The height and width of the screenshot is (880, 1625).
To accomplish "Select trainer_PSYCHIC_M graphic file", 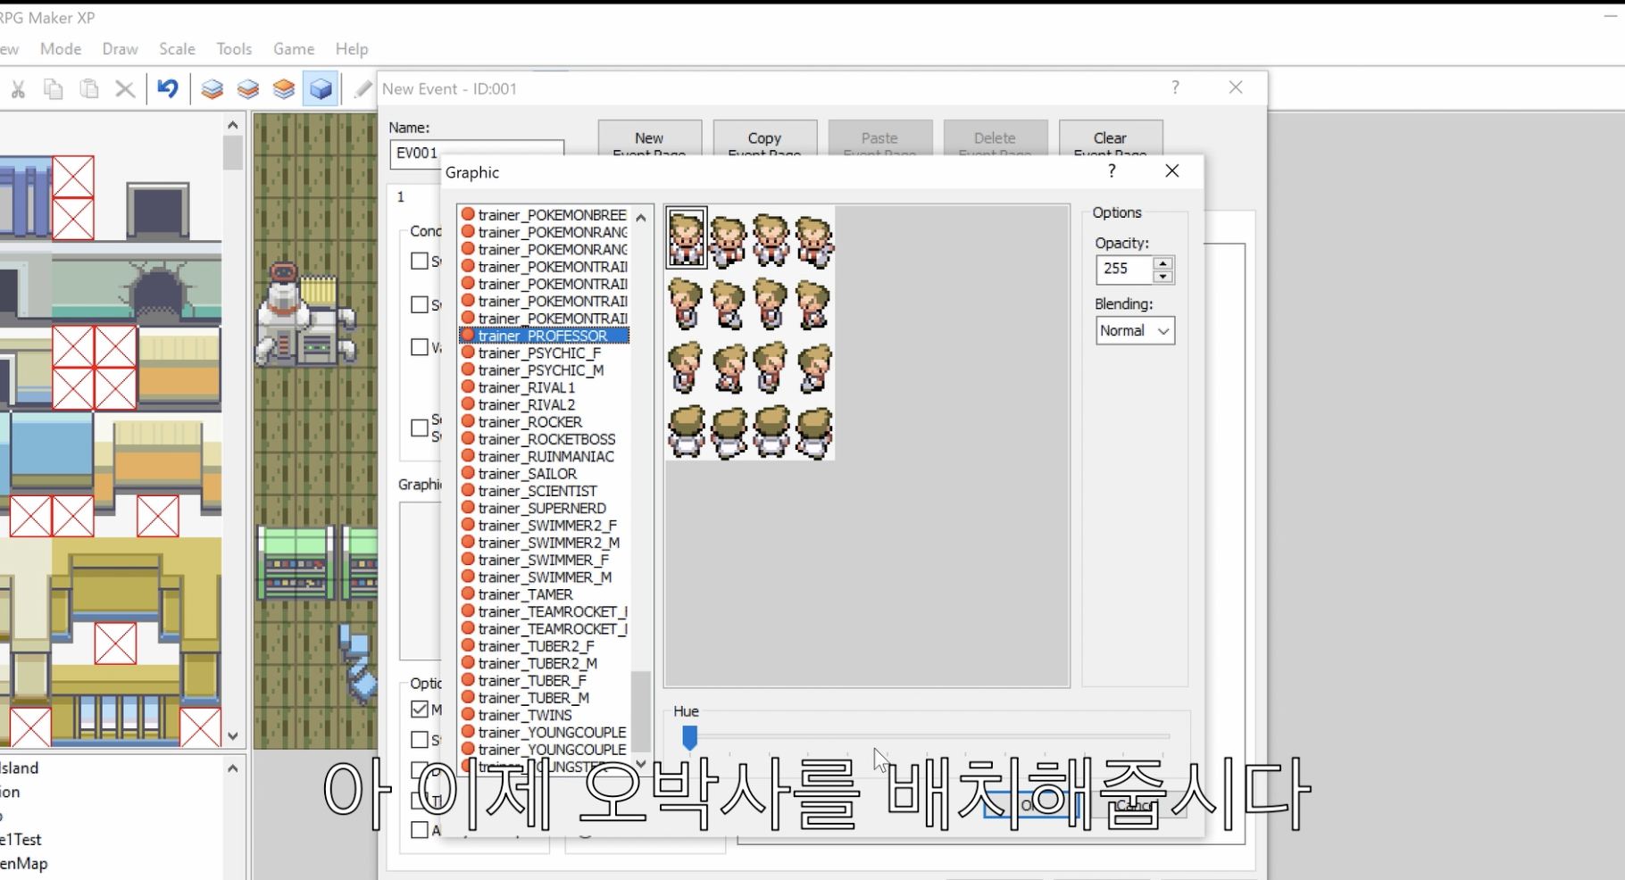I will (x=540, y=370).
